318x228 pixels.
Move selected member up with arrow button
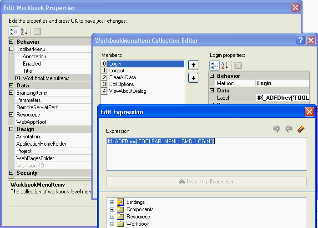coord(193,65)
